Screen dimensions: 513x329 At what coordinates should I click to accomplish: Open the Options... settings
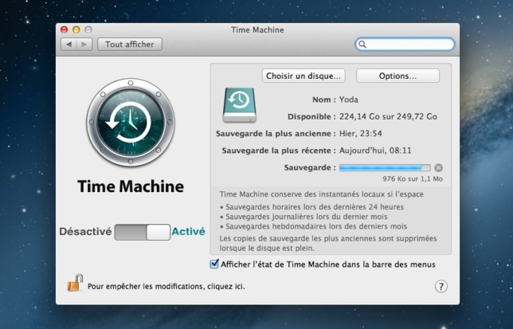[x=397, y=76]
